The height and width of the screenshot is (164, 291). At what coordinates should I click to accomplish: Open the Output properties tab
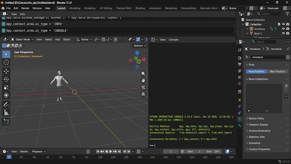click(240, 64)
